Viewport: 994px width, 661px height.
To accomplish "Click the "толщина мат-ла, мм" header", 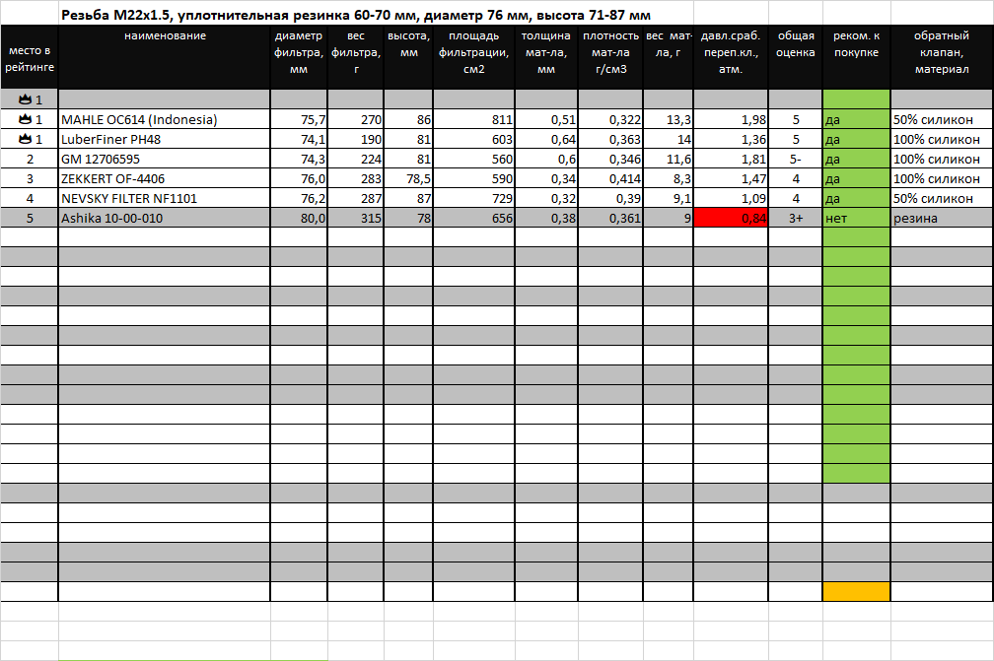I will 546,58.
